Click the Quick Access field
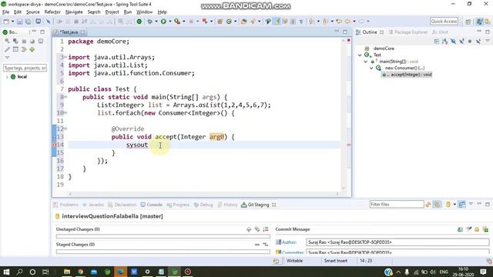This screenshot has height=277, width=493. [444, 22]
